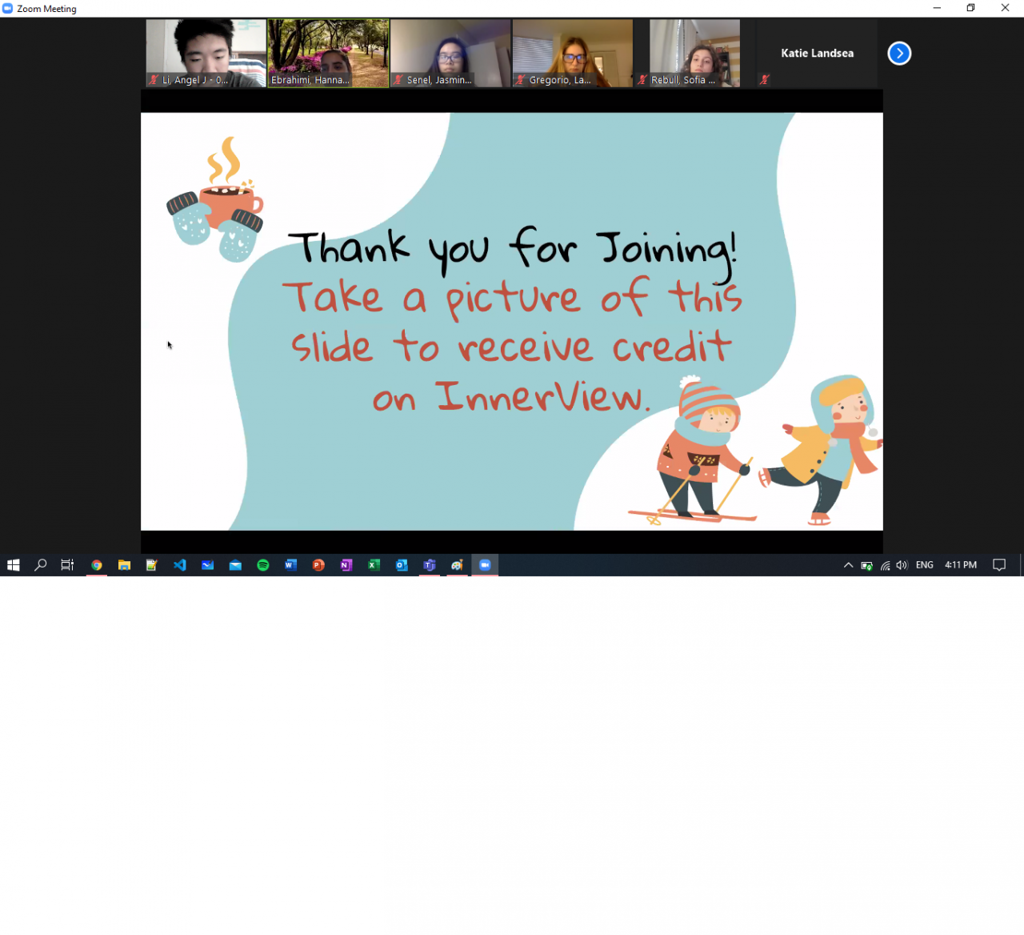Switch to Google Chrome from the taskbar
Screen dimensions: 1024x935
click(x=97, y=565)
